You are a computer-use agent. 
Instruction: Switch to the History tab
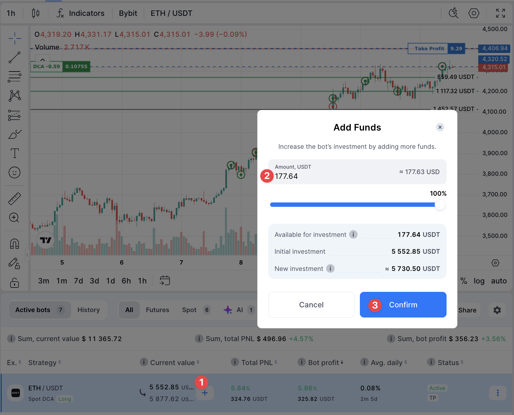89,310
